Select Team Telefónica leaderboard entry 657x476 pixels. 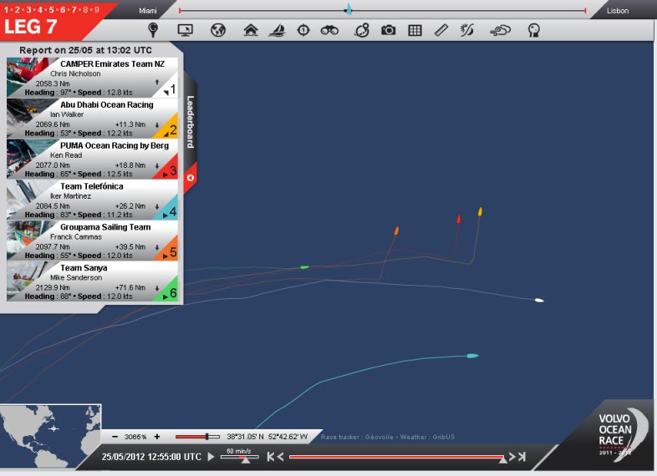pos(92,200)
